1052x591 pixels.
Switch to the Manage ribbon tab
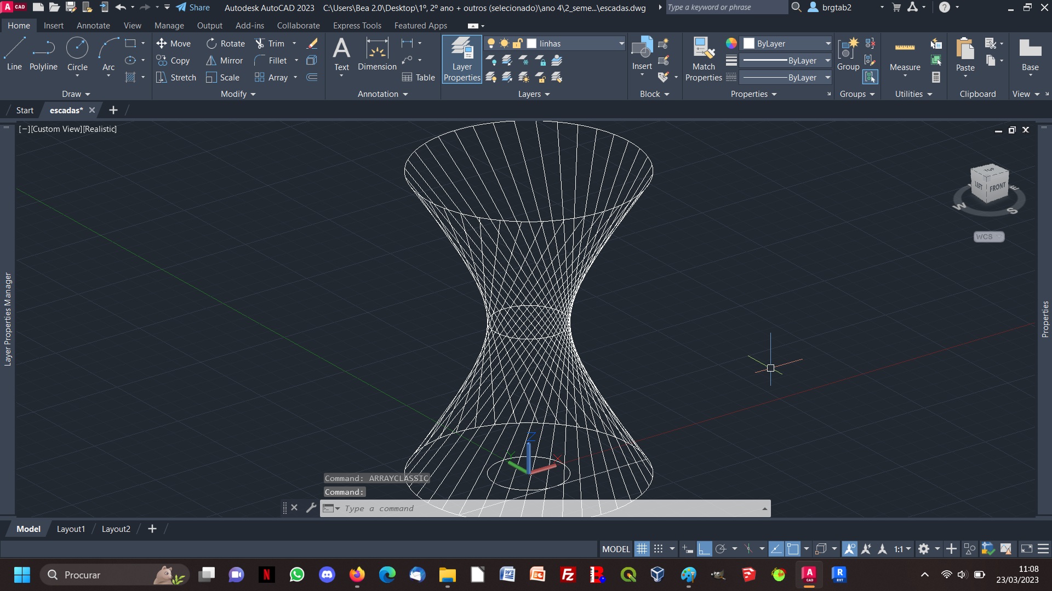click(x=169, y=25)
